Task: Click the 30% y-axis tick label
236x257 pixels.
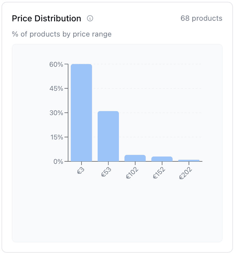Action: (56, 113)
